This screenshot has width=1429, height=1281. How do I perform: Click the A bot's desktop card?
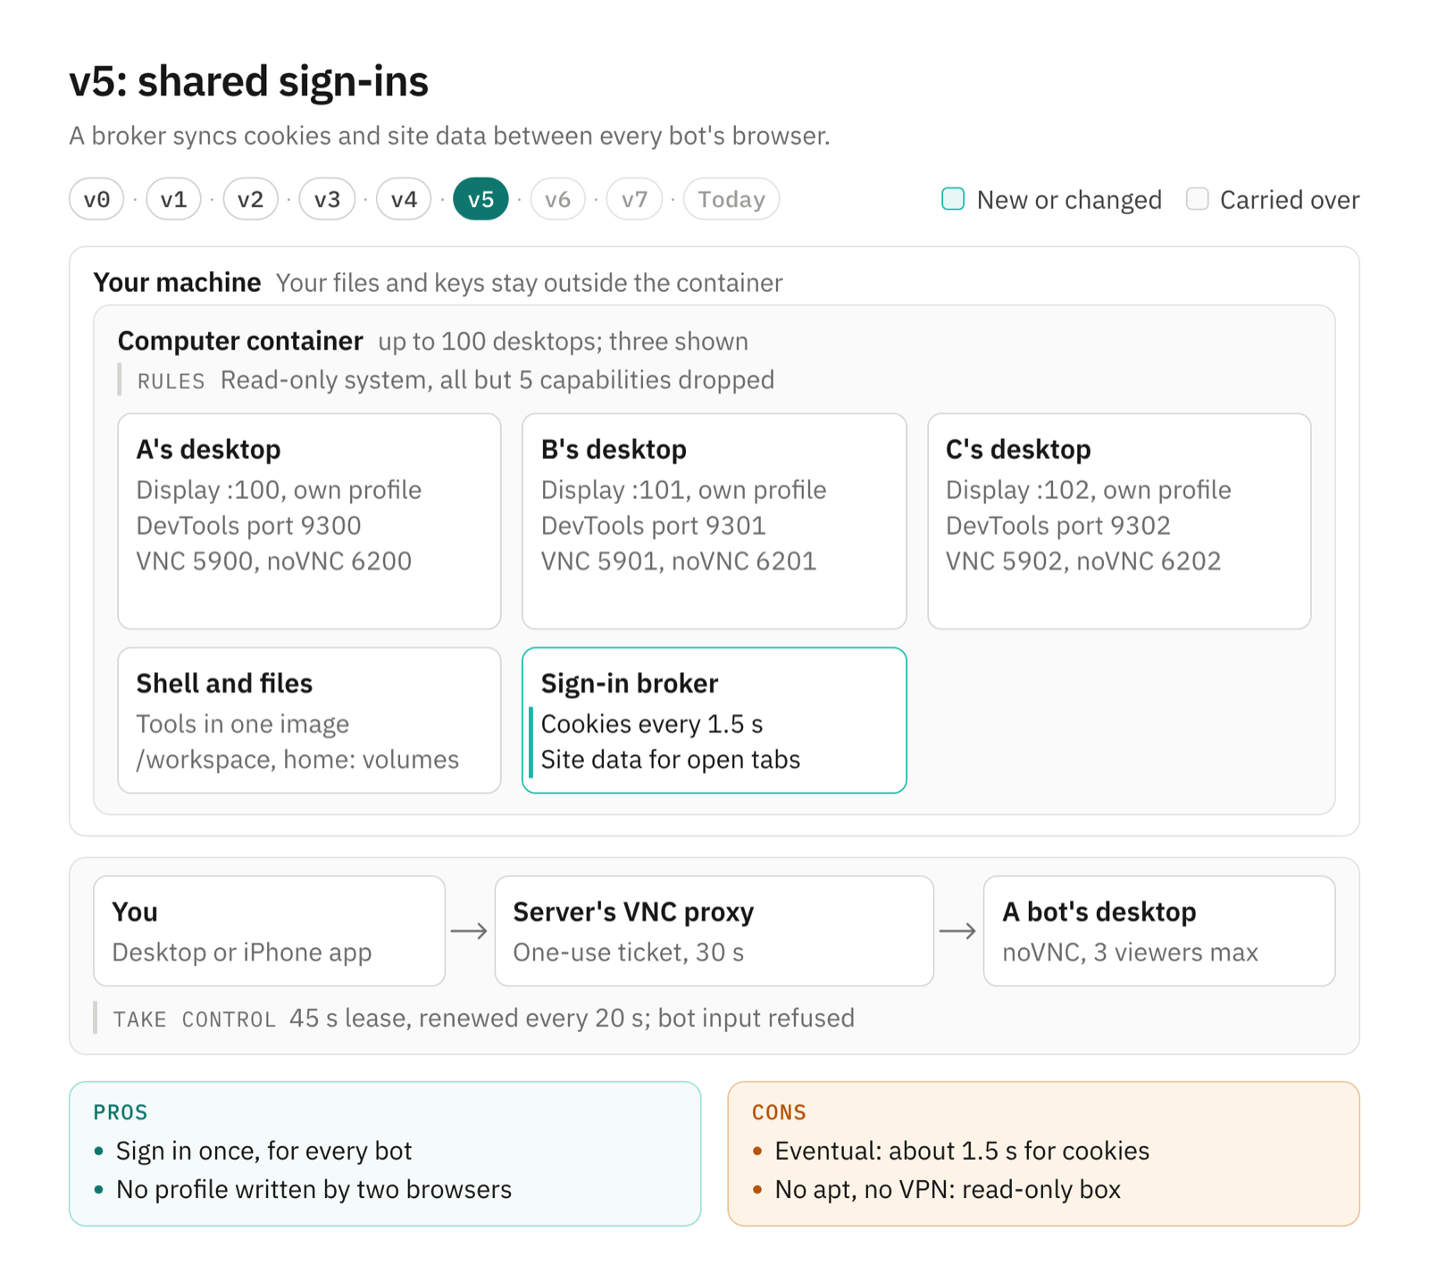(1158, 931)
